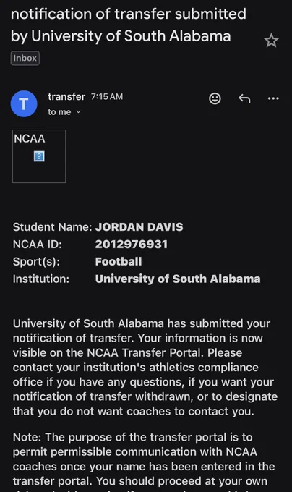Tap the blue T sender avatar
The width and height of the screenshot is (292, 492).
[x=24, y=104]
